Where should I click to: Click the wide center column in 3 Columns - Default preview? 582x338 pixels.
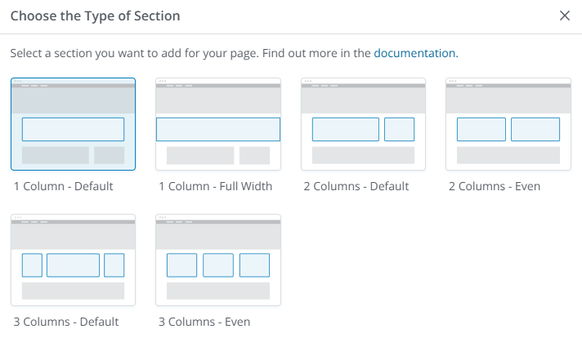coord(73,265)
